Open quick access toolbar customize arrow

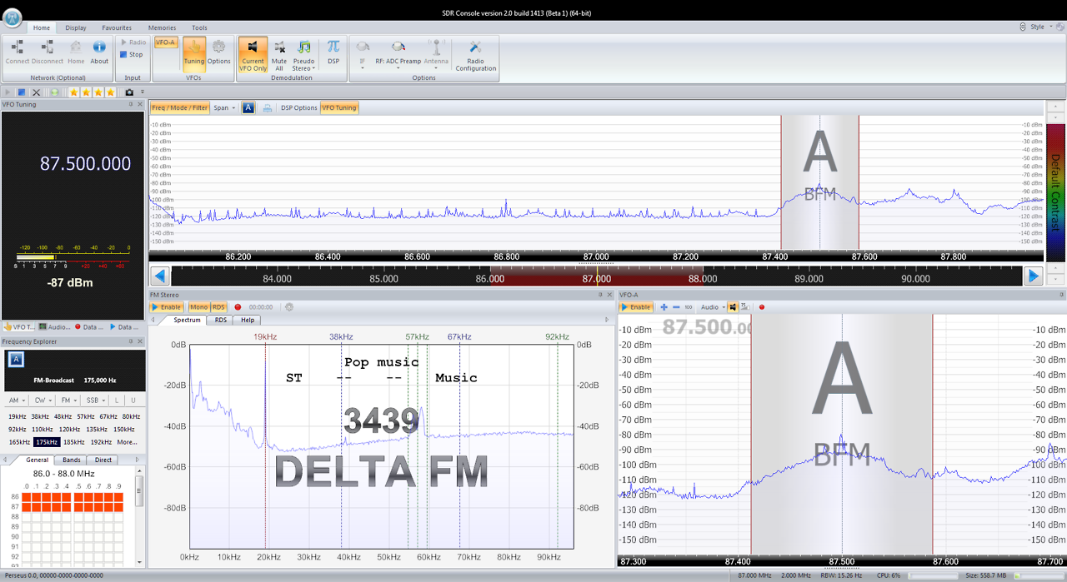click(143, 92)
